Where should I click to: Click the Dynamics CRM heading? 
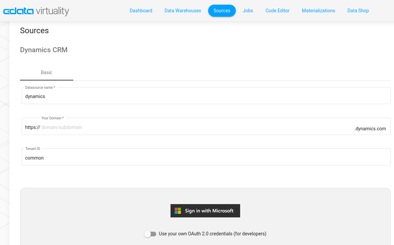(x=44, y=50)
